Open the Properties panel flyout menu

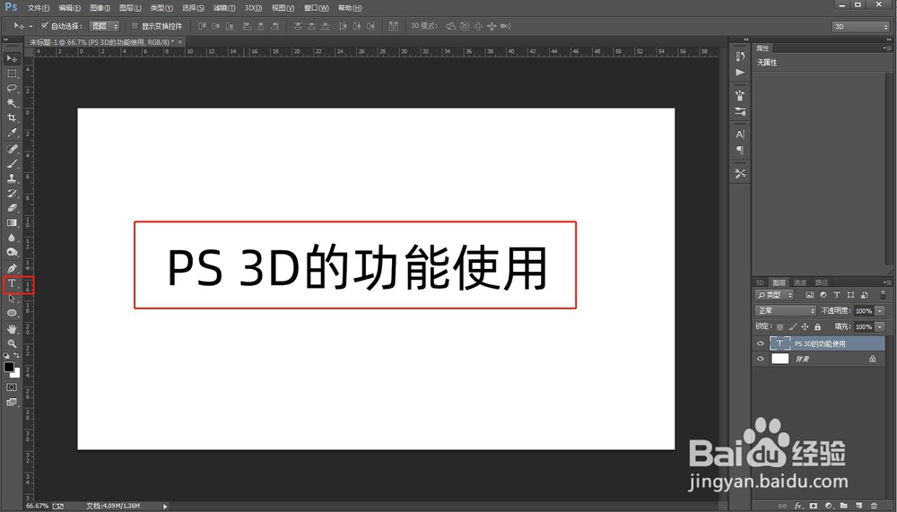click(x=887, y=48)
